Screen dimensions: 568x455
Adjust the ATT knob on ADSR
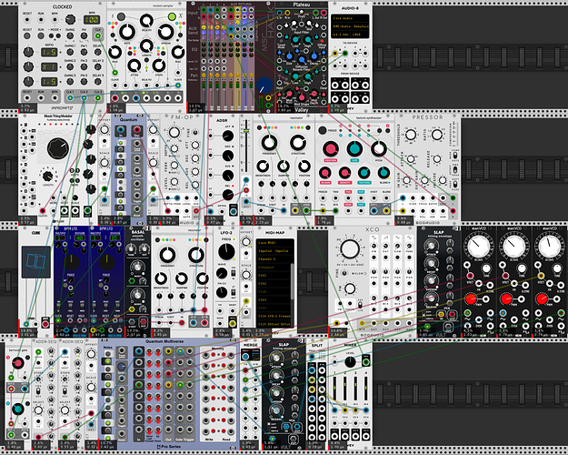228,136
